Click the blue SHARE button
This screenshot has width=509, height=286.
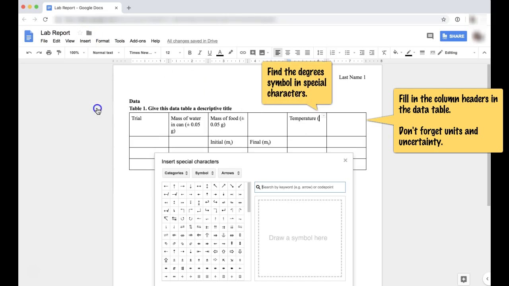453,36
